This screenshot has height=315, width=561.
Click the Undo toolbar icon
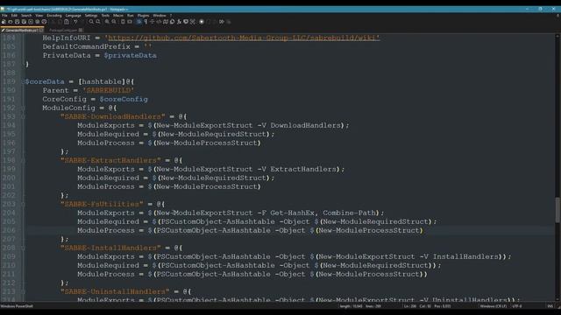point(75,22)
